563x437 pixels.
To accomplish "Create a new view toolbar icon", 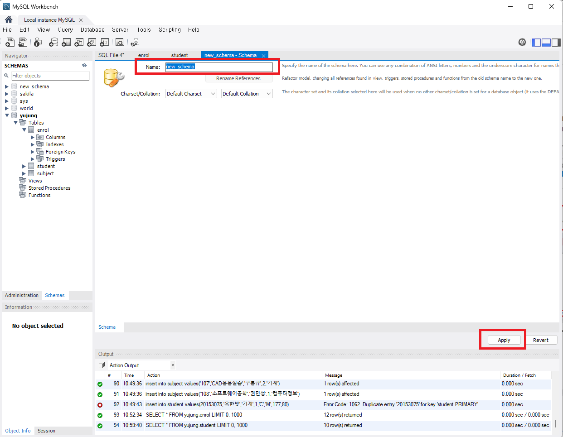I will [x=79, y=42].
